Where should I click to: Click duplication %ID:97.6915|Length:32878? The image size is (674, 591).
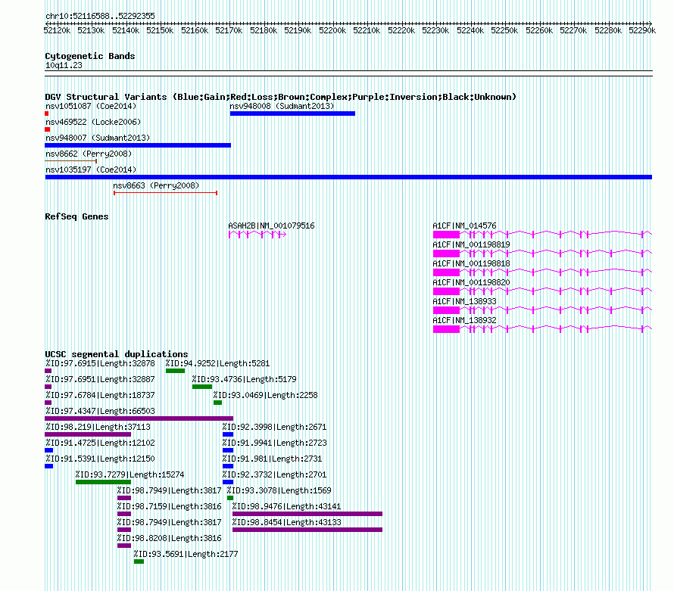[100, 363]
